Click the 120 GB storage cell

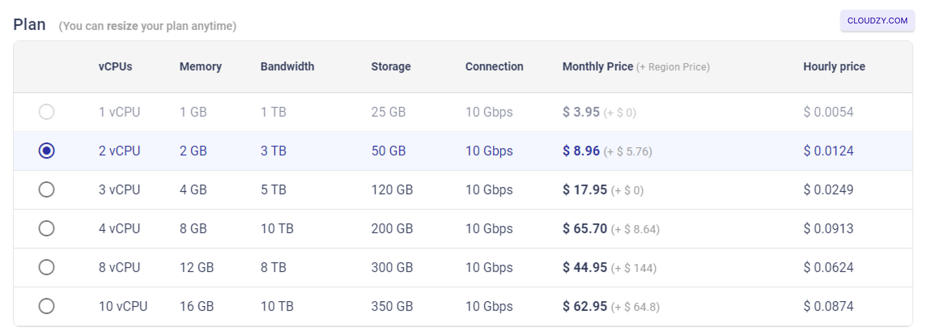coord(392,189)
